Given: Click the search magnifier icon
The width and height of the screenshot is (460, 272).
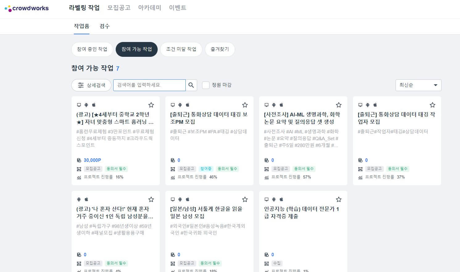Looking at the screenshot, I should click(191, 85).
